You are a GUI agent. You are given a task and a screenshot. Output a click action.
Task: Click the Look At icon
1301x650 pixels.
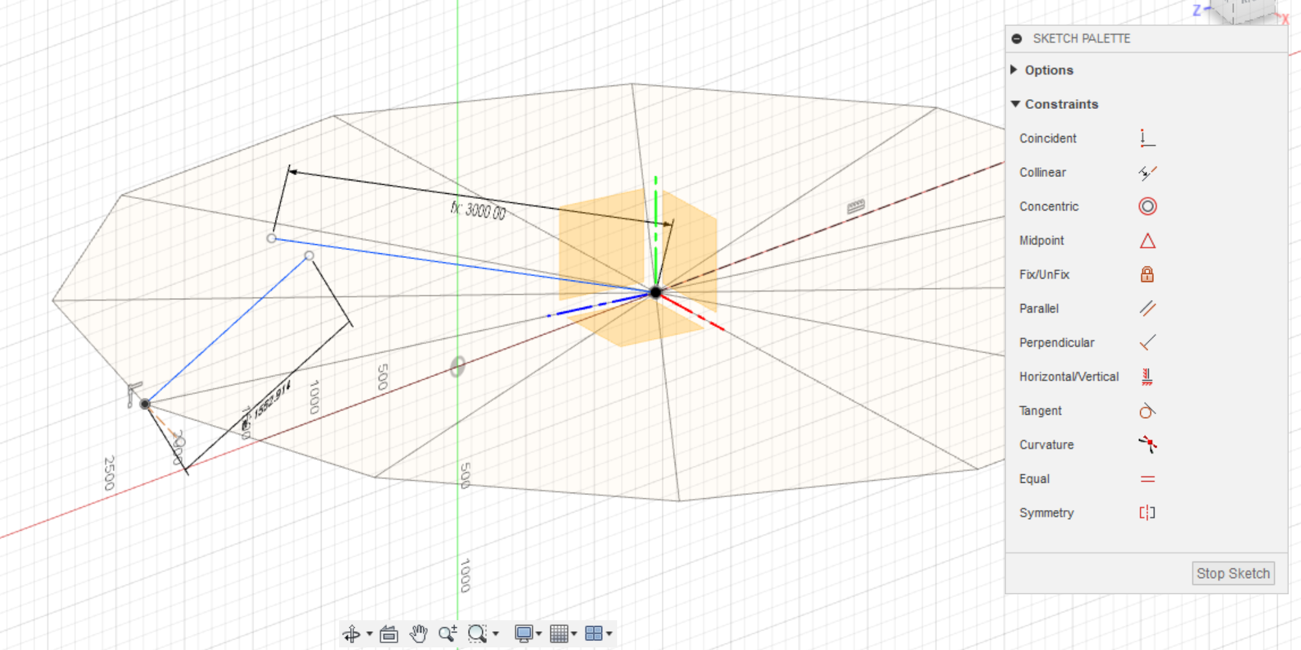[x=388, y=634]
